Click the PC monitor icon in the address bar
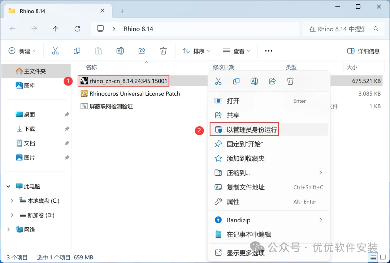This screenshot has width=390, height=263. click(100, 29)
